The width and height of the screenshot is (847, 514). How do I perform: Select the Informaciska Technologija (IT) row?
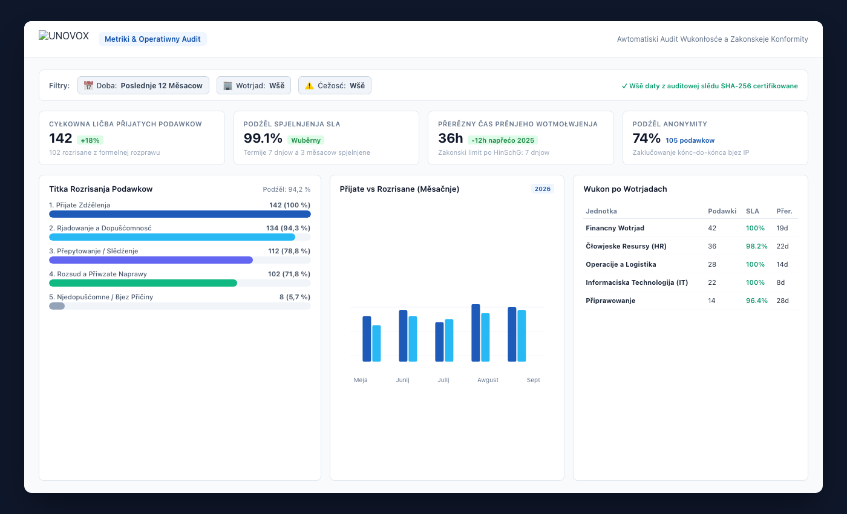pos(690,282)
